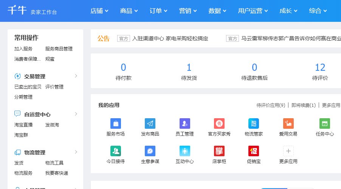Click the 自运营中心 heading
The height and width of the screenshot is (189, 341).
point(37,114)
